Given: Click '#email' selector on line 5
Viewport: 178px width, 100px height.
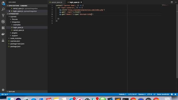Looking at the screenshot, I should [69, 14].
